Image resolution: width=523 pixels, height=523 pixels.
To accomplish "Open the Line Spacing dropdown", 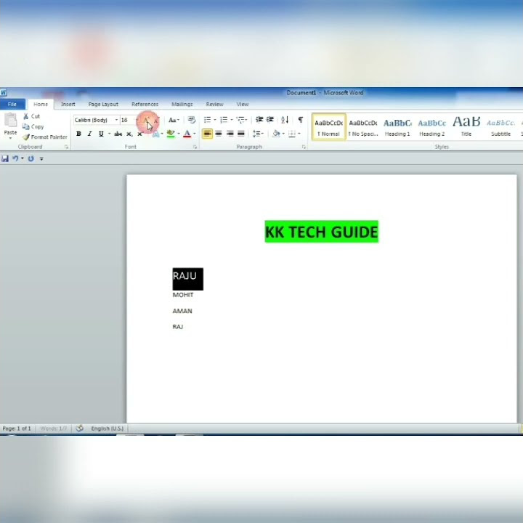I will tap(258, 134).
